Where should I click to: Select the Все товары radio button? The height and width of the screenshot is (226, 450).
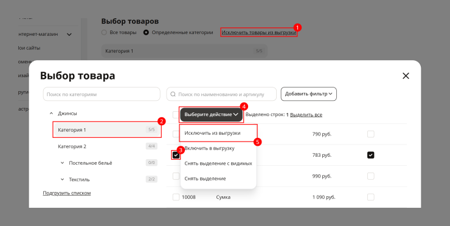click(104, 32)
